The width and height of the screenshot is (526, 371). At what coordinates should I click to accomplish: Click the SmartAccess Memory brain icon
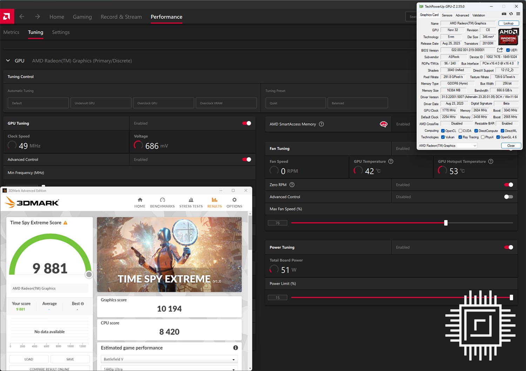tap(384, 124)
